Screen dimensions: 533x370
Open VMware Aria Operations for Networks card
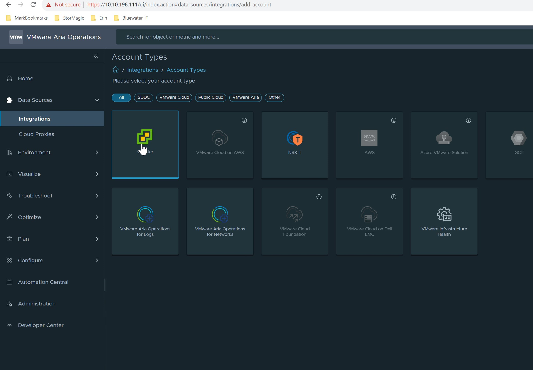click(x=220, y=221)
